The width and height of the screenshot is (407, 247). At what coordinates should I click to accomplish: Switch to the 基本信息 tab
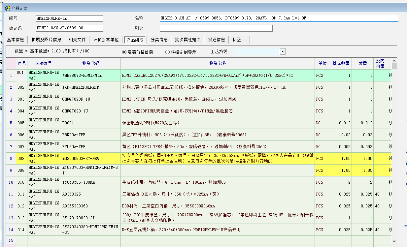click(16, 40)
